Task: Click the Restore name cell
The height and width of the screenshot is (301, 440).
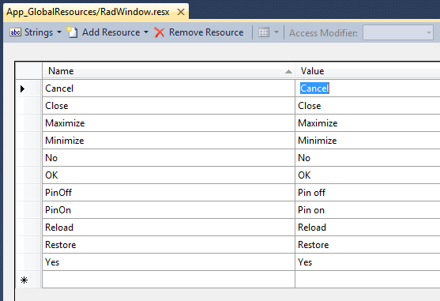Action: (168, 245)
